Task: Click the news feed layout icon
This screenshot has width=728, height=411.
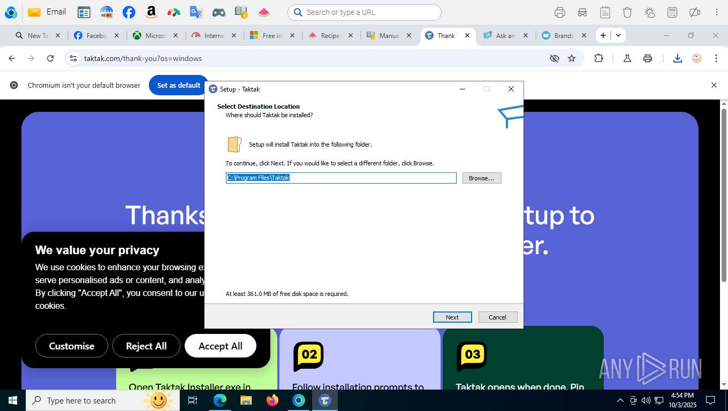Action: tap(84, 12)
